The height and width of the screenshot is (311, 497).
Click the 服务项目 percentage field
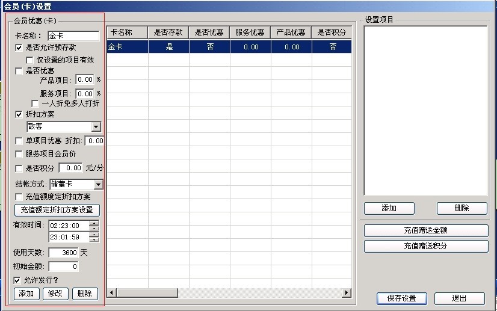point(85,94)
